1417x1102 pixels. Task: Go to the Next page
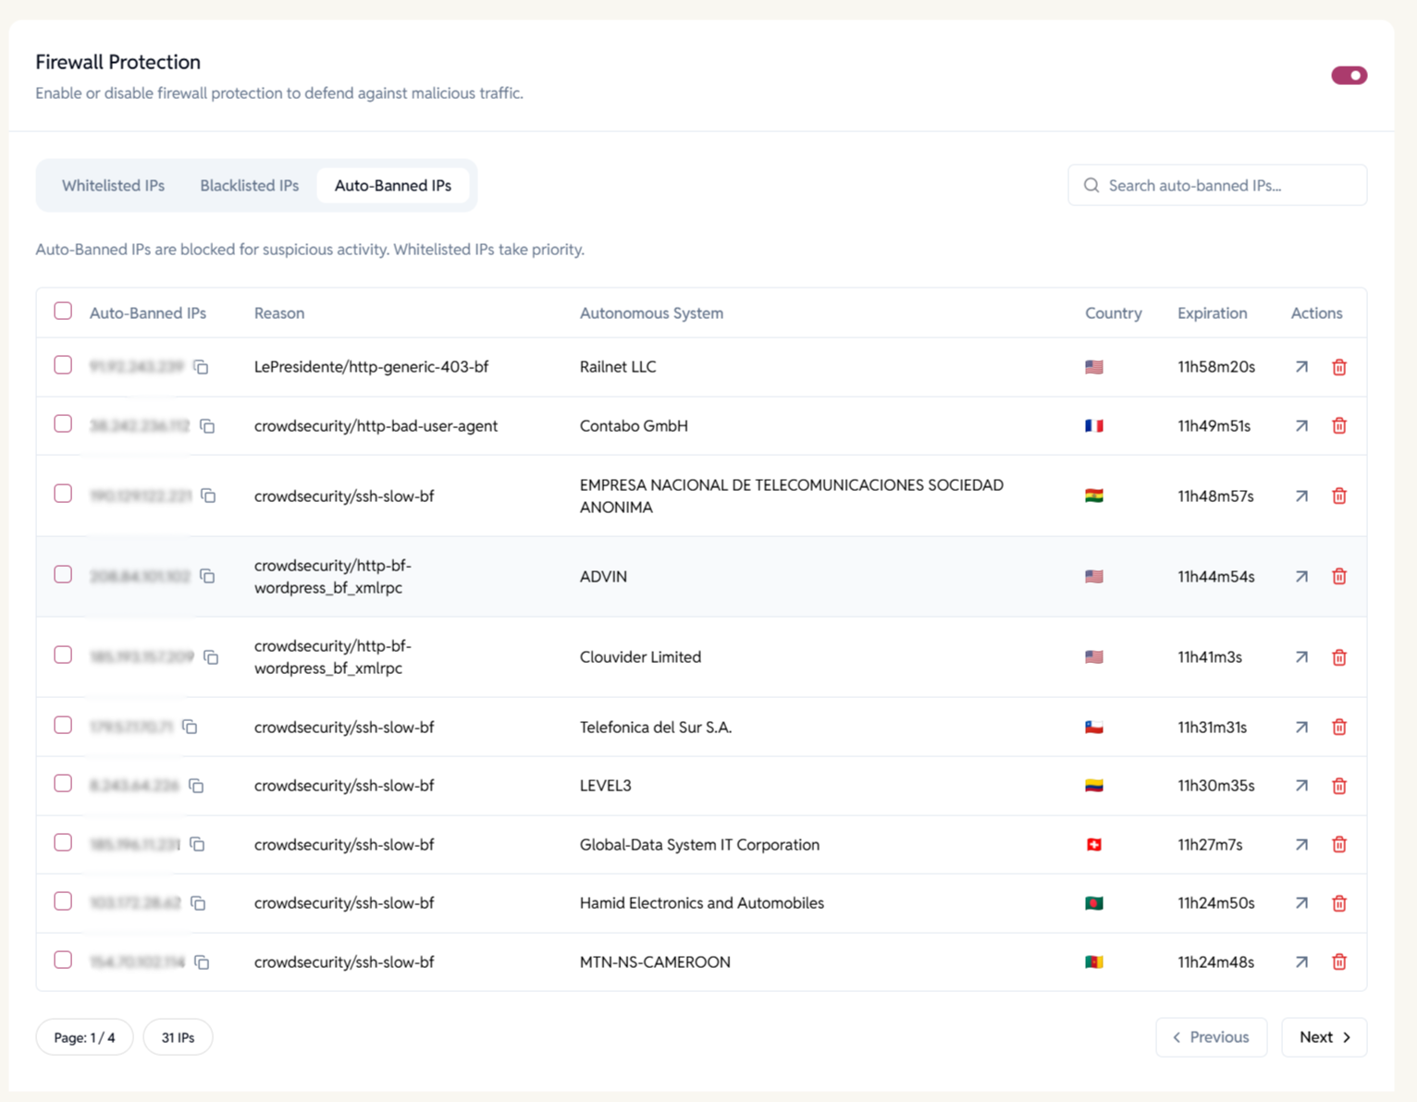click(1324, 1036)
